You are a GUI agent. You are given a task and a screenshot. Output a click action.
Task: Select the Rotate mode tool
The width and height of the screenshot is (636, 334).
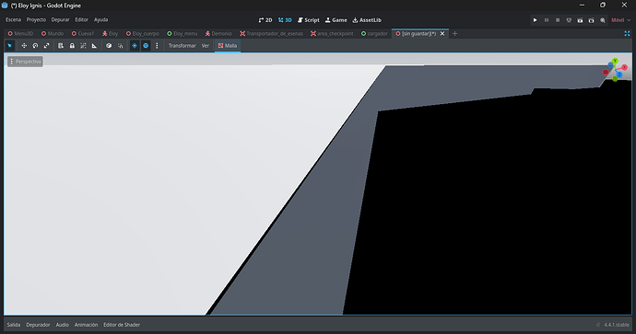[35, 46]
